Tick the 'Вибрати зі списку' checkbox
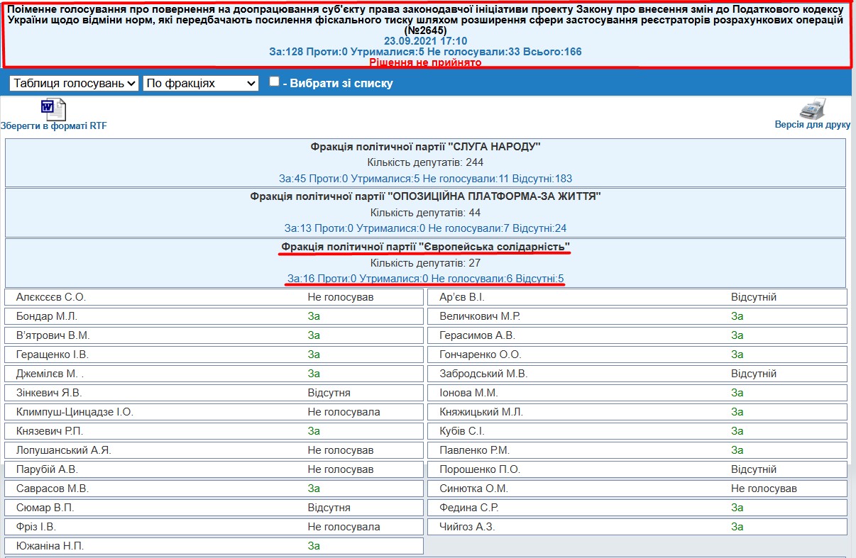The width and height of the screenshot is (856, 558). tap(274, 82)
